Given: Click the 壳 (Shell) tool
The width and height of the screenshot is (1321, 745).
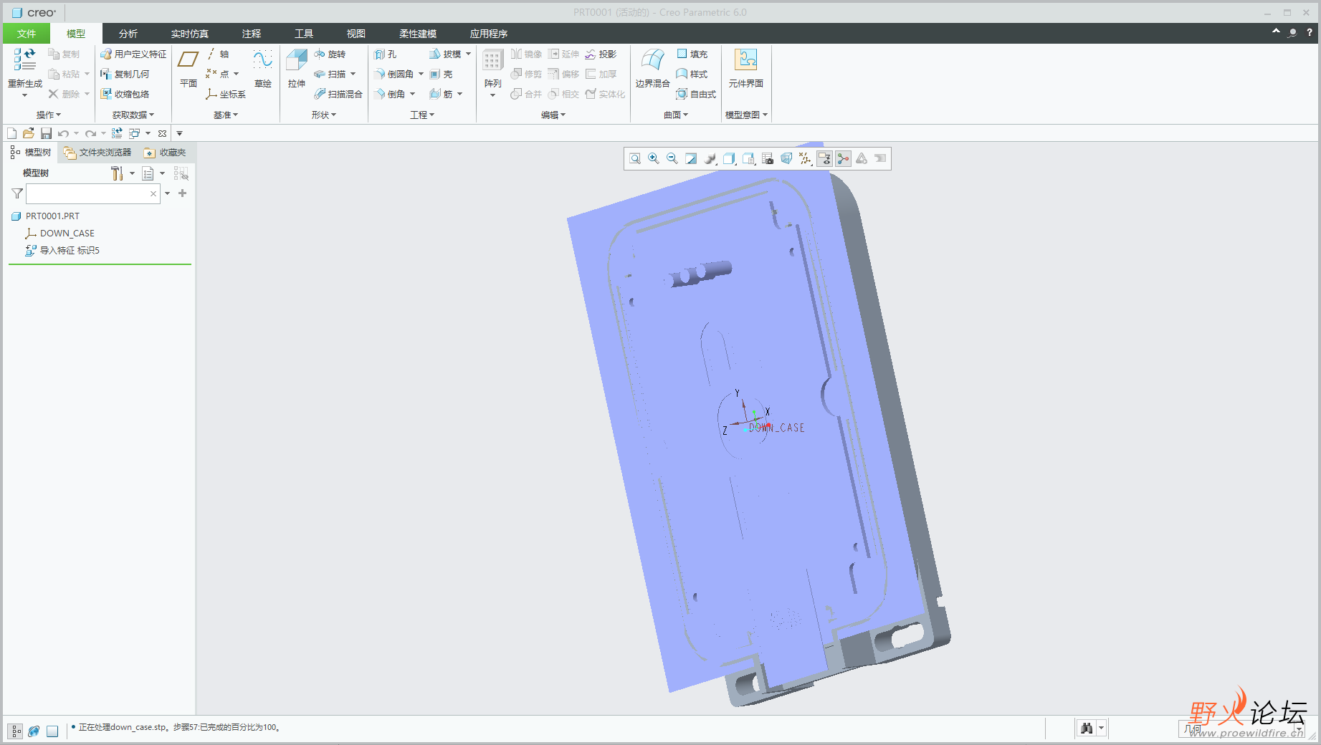Looking at the screenshot, I should [441, 74].
